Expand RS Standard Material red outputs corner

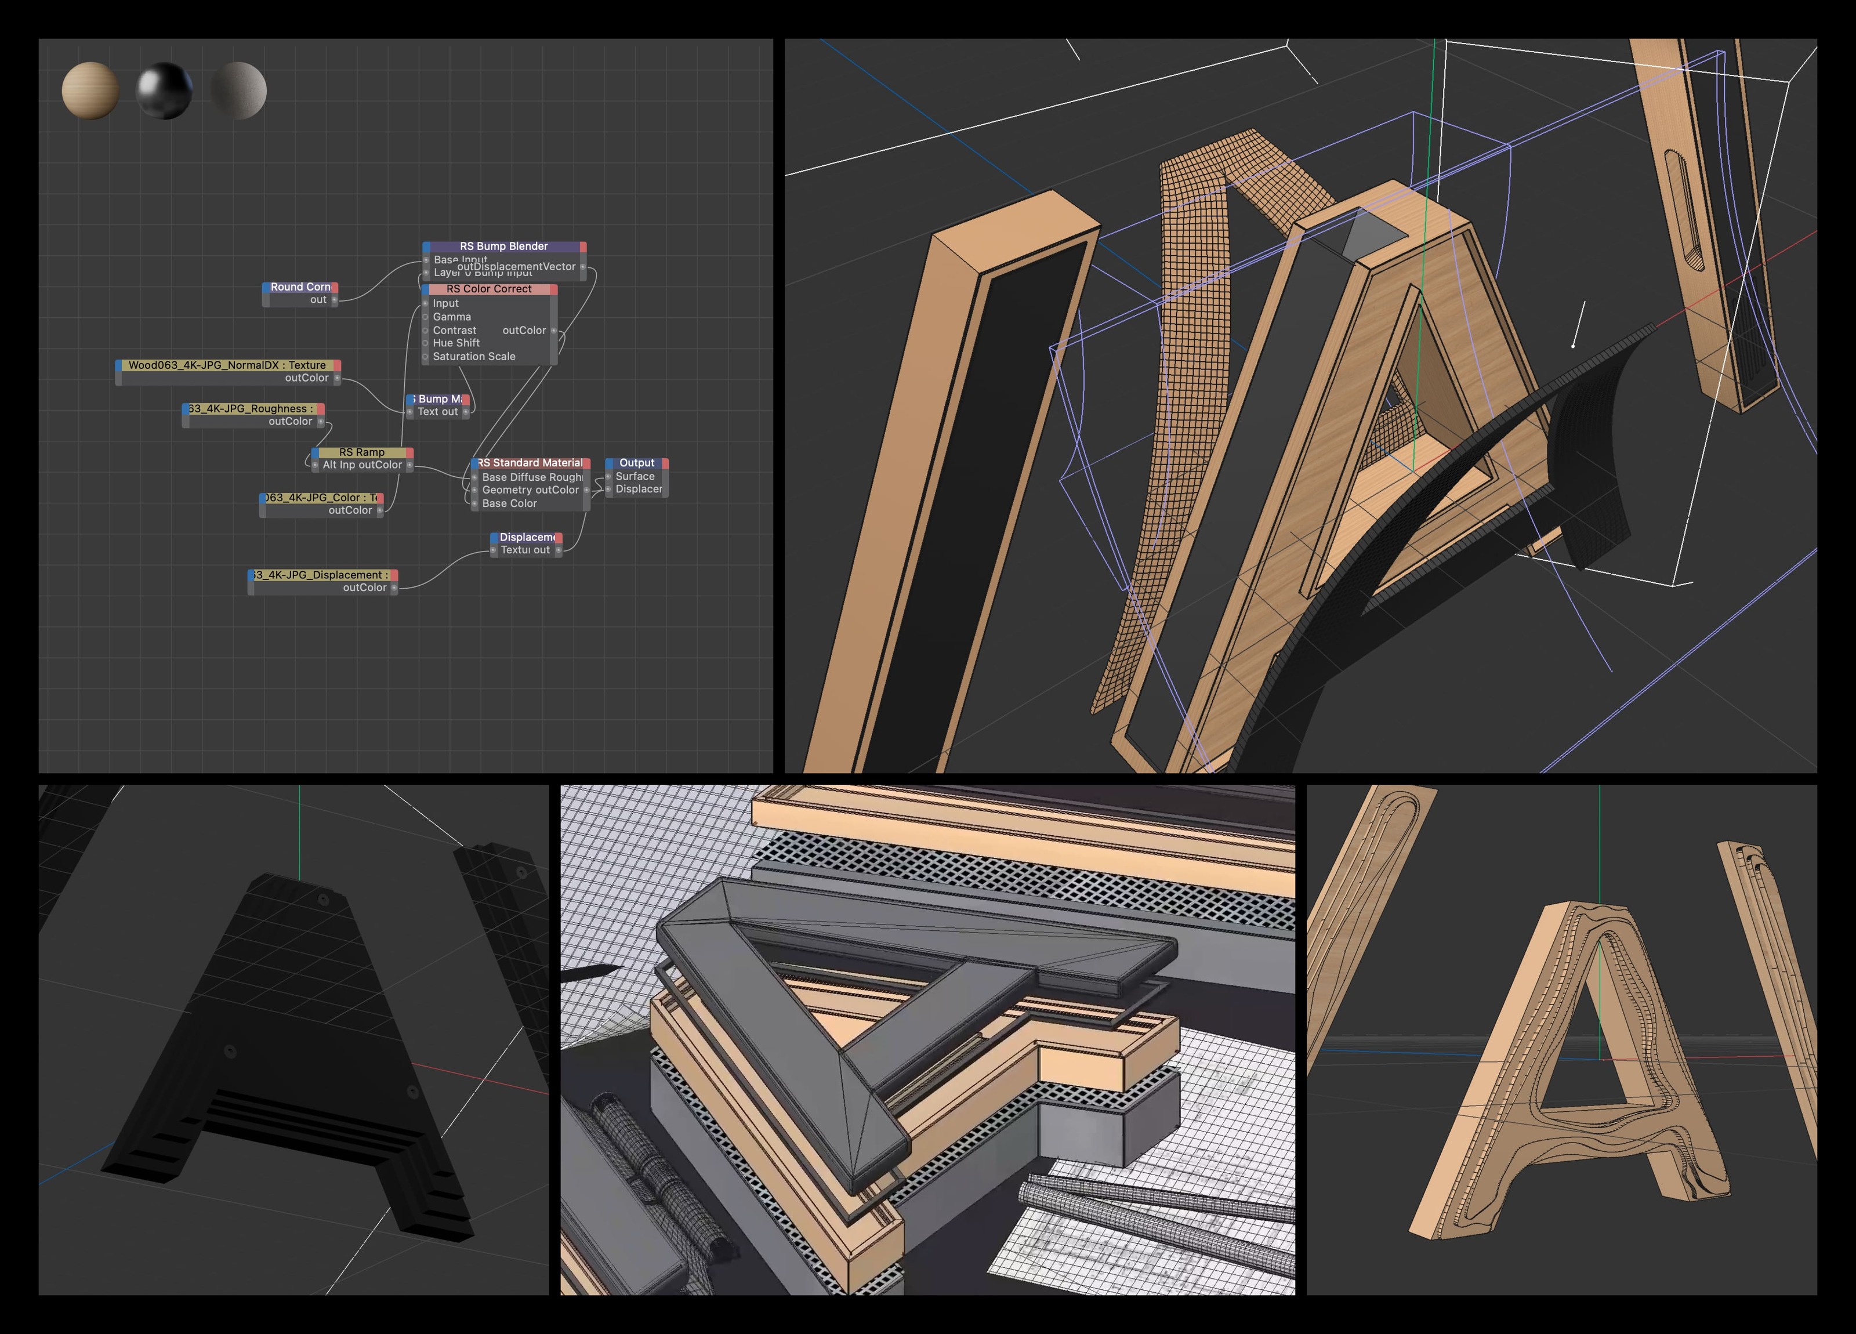pos(587,463)
